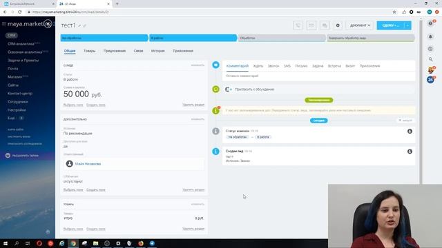Open the notifications bell in right panel
This screenshot has width=442, height=248.
click(430, 37)
